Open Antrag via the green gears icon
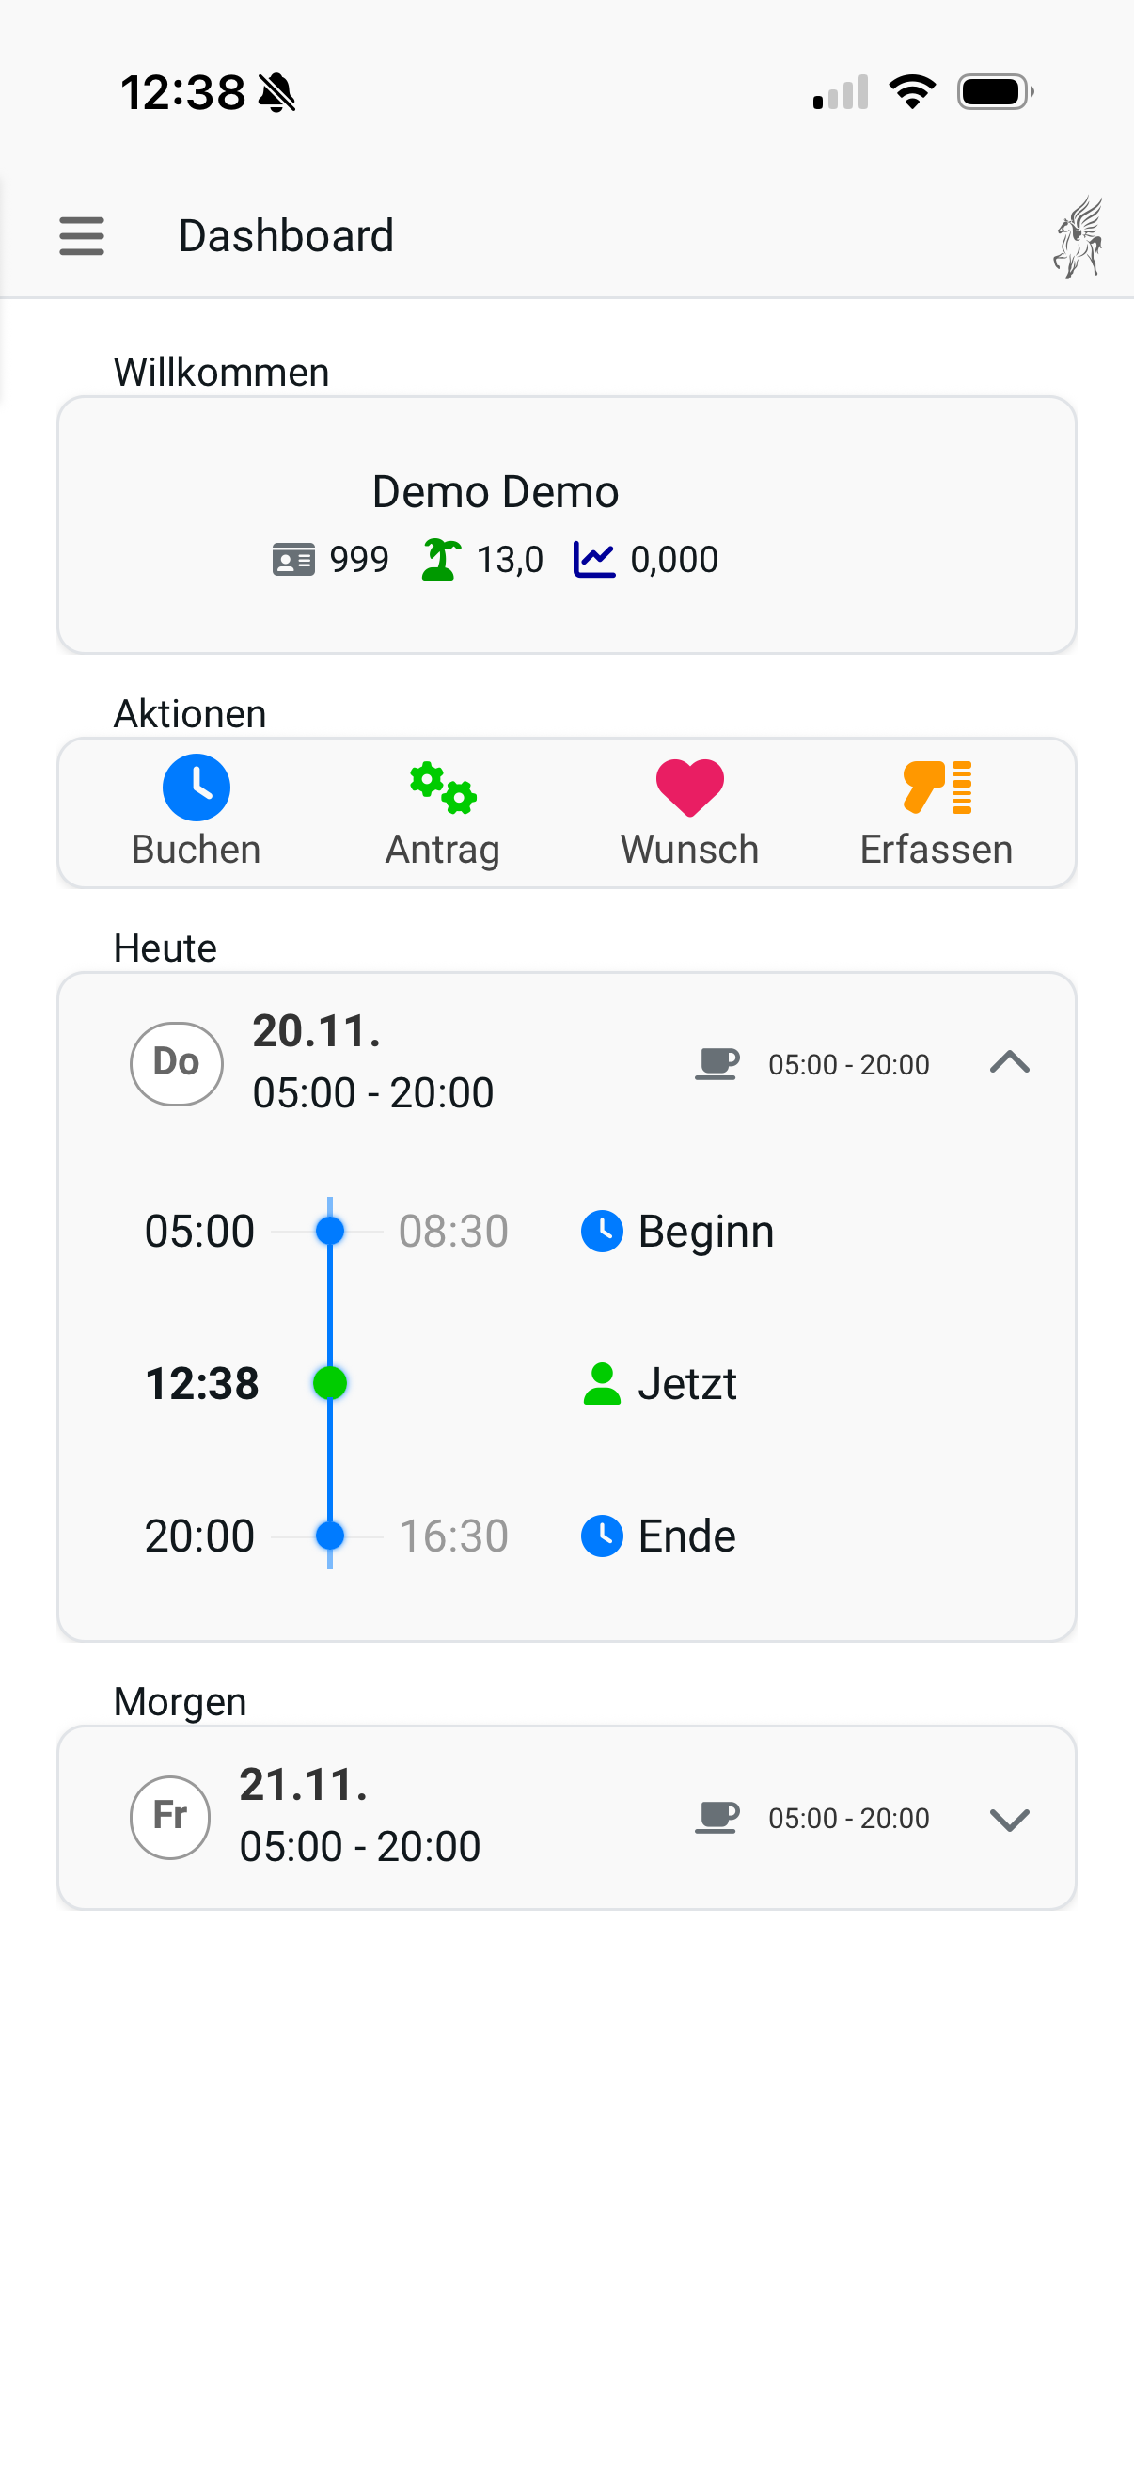This screenshot has height=2467, width=1134. pyautogui.click(x=443, y=788)
